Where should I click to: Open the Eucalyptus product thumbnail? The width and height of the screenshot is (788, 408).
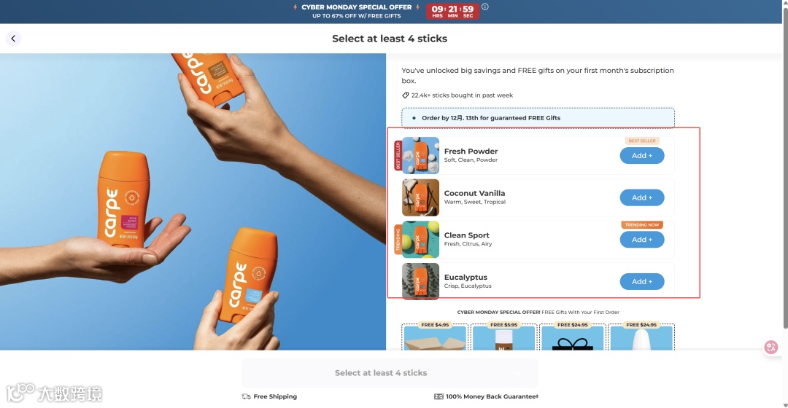pos(421,281)
